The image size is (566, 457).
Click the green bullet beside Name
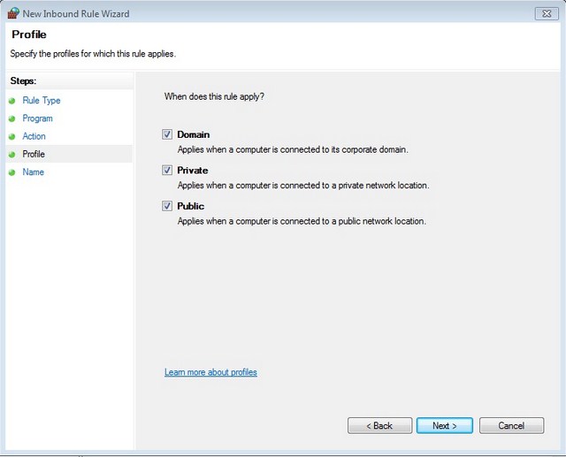(x=11, y=172)
